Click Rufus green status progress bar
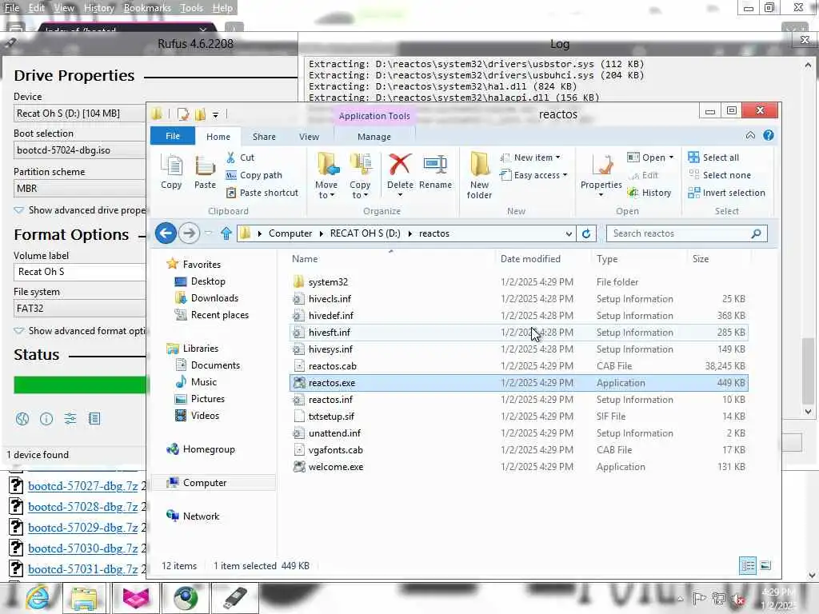This screenshot has height=614, width=819. [x=81, y=385]
